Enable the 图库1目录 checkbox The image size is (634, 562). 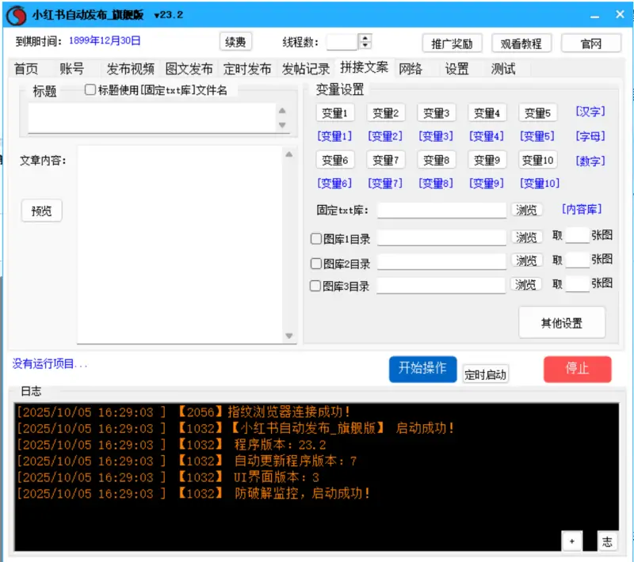[x=315, y=237]
